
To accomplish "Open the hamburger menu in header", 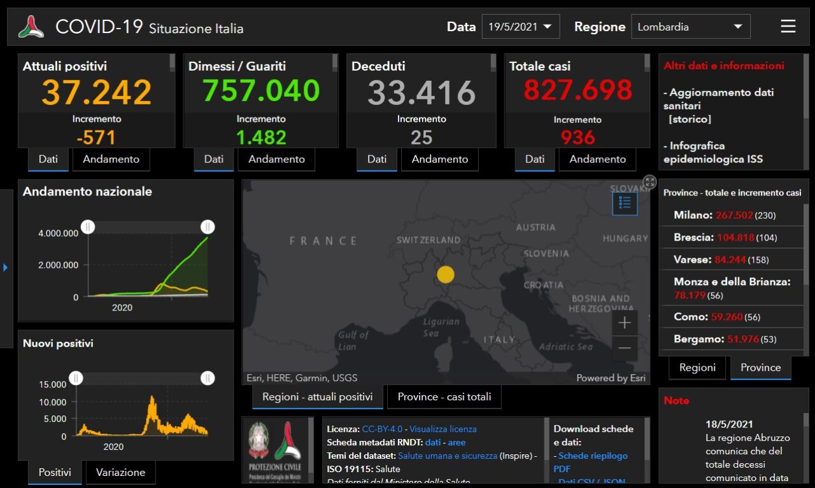I will click(788, 26).
